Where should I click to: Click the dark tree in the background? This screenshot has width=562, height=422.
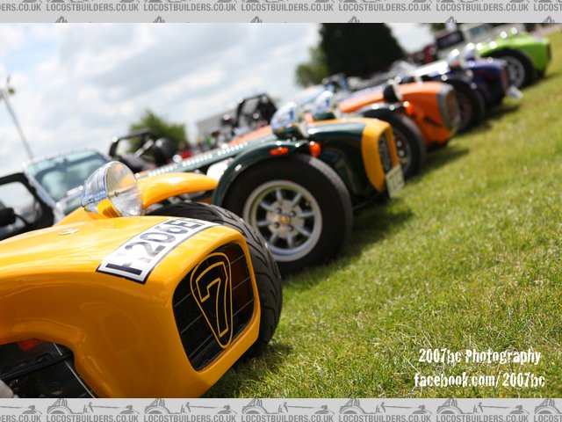point(356,48)
